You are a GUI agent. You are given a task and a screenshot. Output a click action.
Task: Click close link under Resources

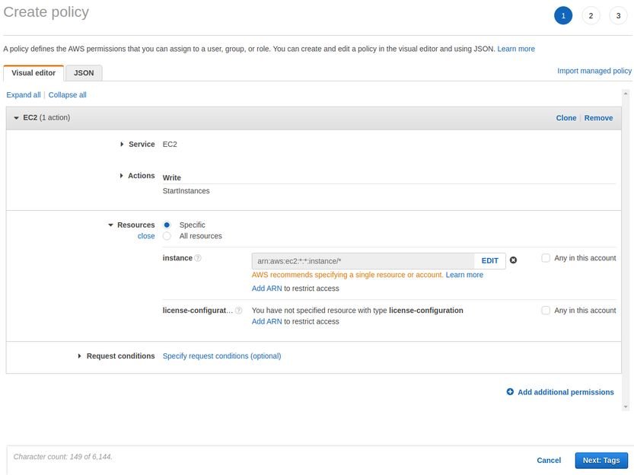click(x=146, y=236)
